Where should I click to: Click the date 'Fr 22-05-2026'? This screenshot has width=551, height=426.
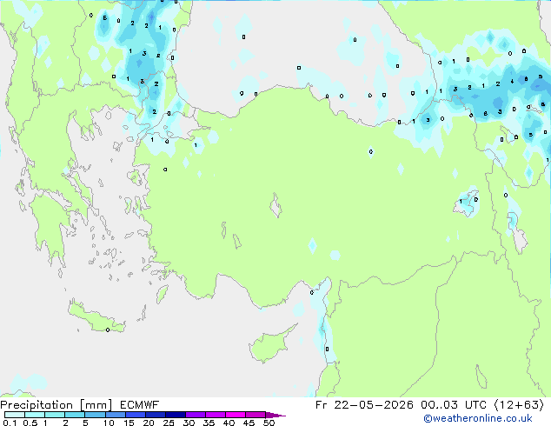point(364,405)
